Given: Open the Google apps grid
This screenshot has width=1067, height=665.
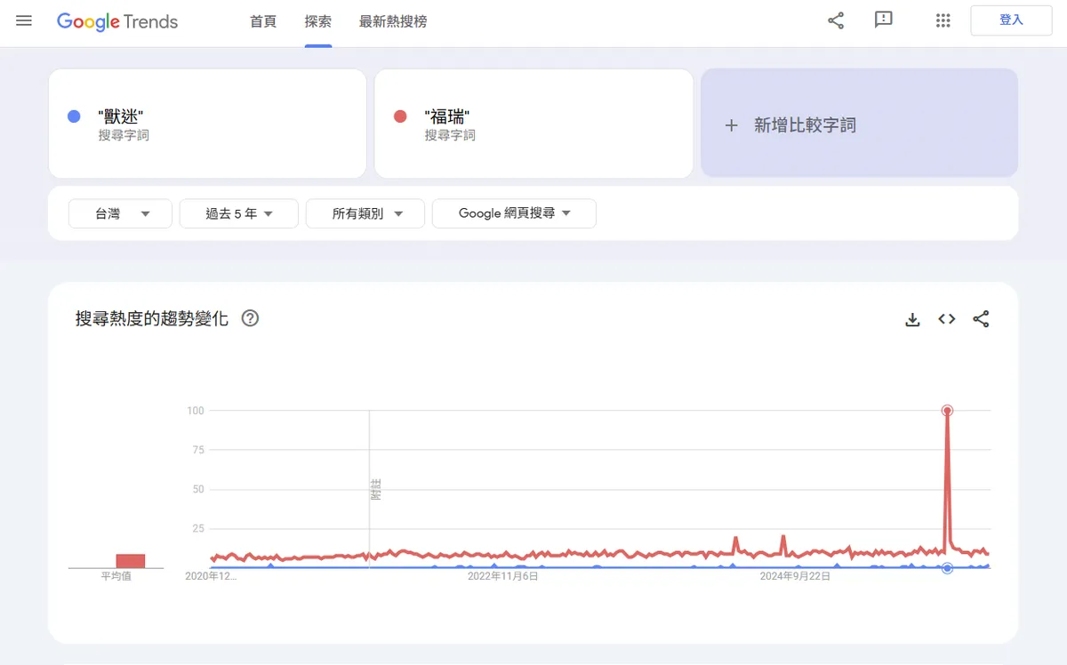Looking at the screenshot, I should [x=943, y=20].
